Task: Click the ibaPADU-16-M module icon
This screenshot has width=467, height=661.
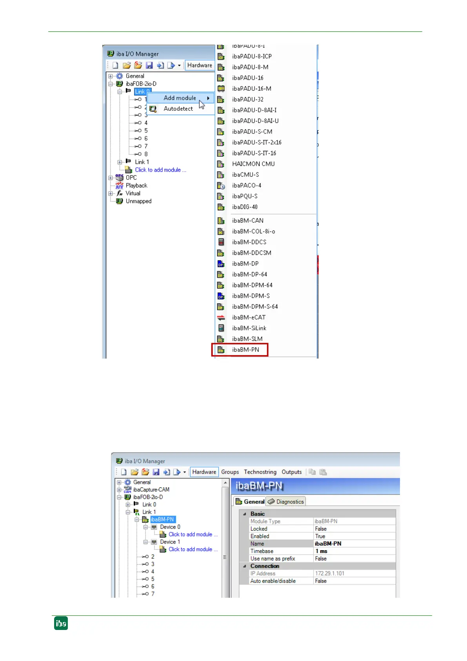Action: tap(221, 89)
